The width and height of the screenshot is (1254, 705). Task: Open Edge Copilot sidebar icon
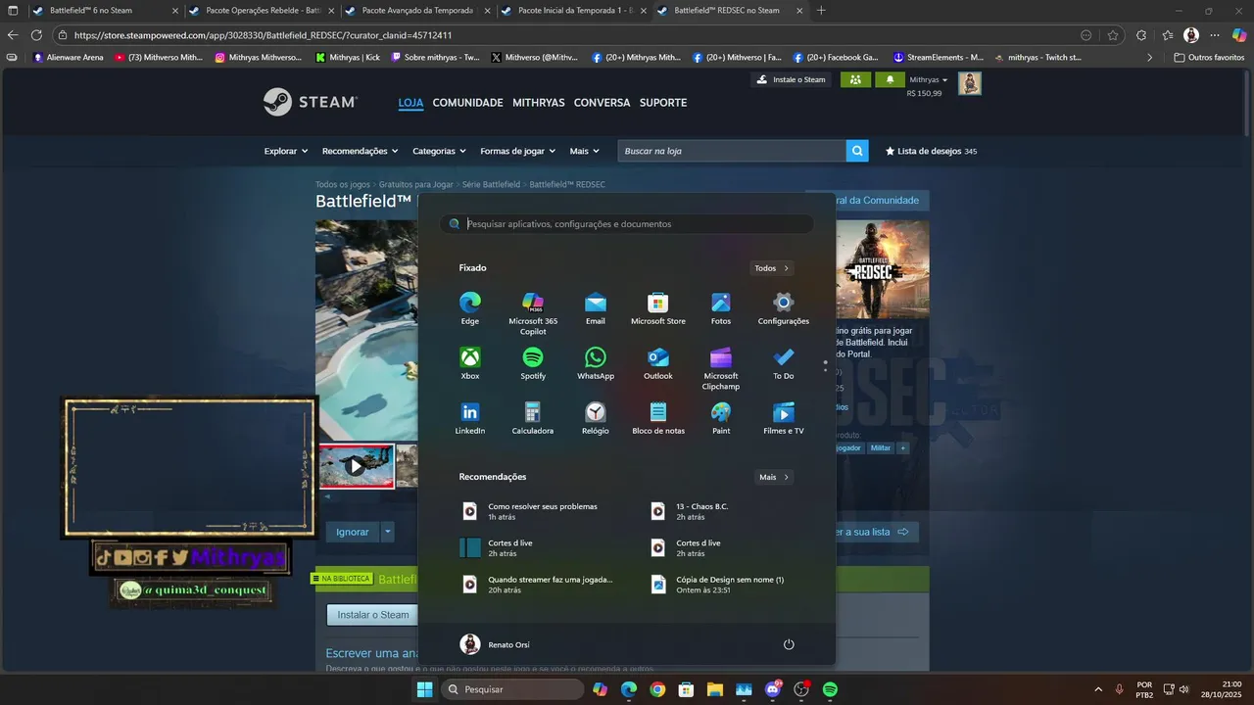(x=1241, y=35)
